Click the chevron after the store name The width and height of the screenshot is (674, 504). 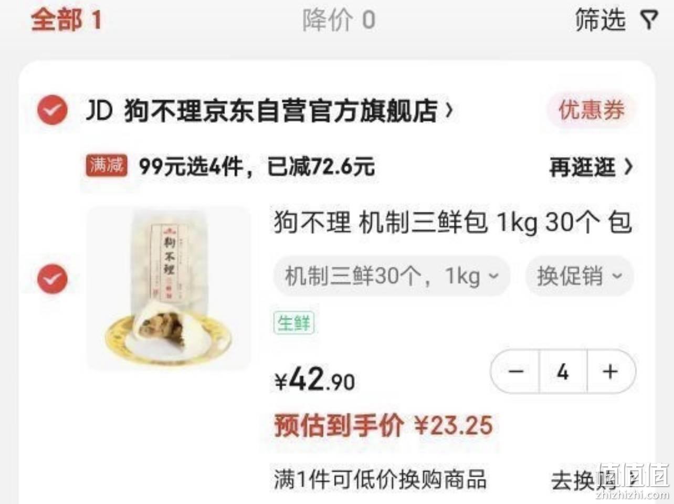449,110
